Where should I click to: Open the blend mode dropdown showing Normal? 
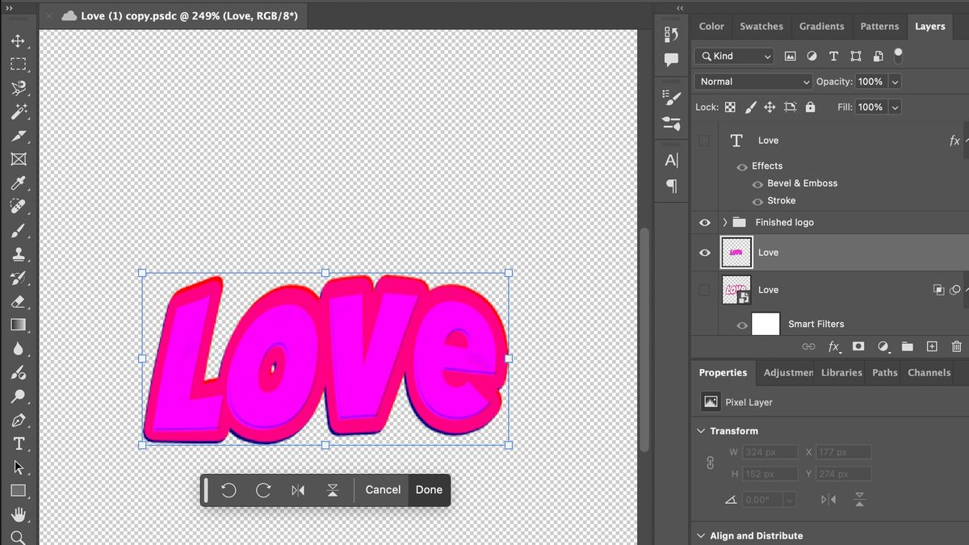pyautogui.click(x=751, y=81)
